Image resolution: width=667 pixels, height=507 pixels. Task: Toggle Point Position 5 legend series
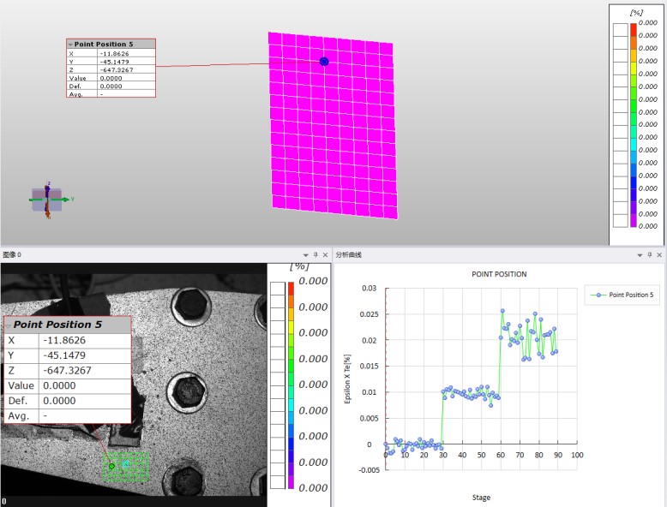pyautogui.click(x=622, y=295)
